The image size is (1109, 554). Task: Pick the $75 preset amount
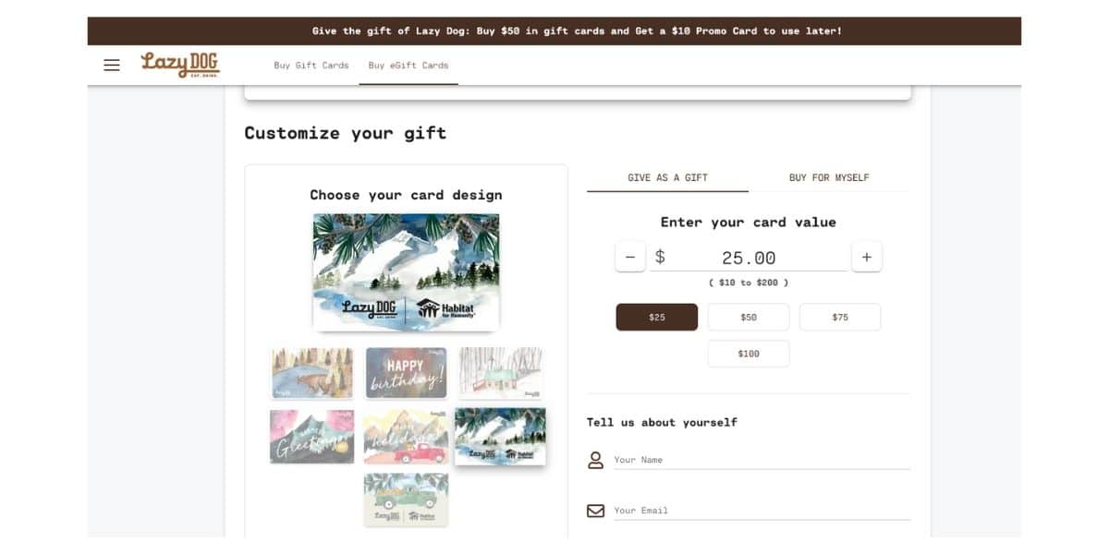point(840,317)
